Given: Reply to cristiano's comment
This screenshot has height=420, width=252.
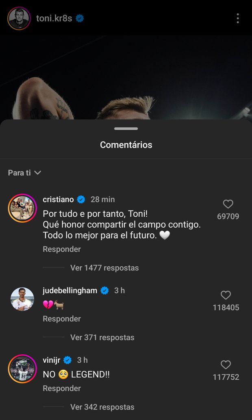Looking at the screenshot, I should [x=62, y=249].
